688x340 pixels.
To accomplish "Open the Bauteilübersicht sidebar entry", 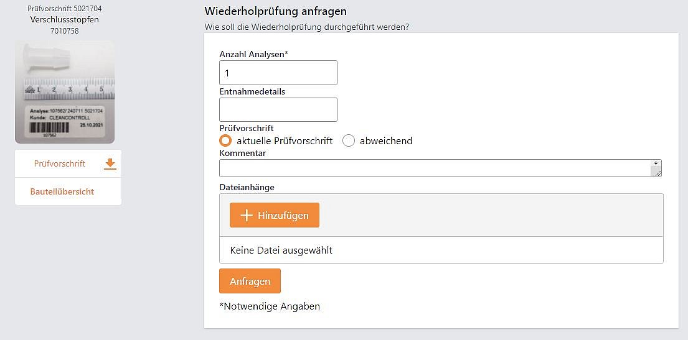I will (x=62, y=191).
